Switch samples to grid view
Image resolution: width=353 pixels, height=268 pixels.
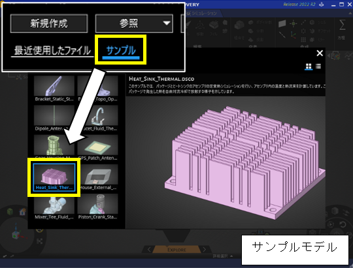coord(309,67)
